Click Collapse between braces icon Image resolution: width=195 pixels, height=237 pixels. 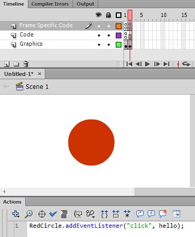(104, 214)
